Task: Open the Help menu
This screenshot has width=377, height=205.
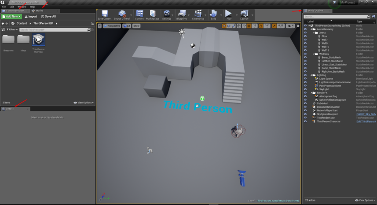Action: [32, 7]
